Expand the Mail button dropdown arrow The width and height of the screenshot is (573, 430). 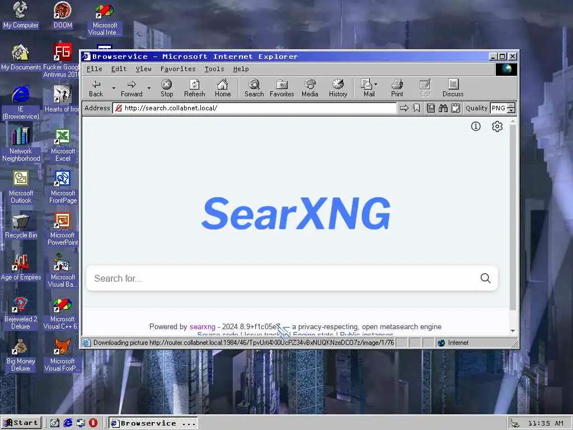tap(375, 85)
